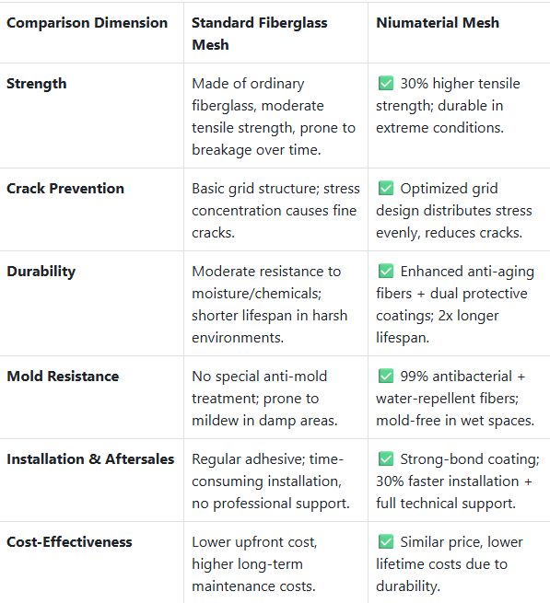The width and height of the screenshot is (550, 603).
Task: Click the Durability row label
Action: coord(41,272)
